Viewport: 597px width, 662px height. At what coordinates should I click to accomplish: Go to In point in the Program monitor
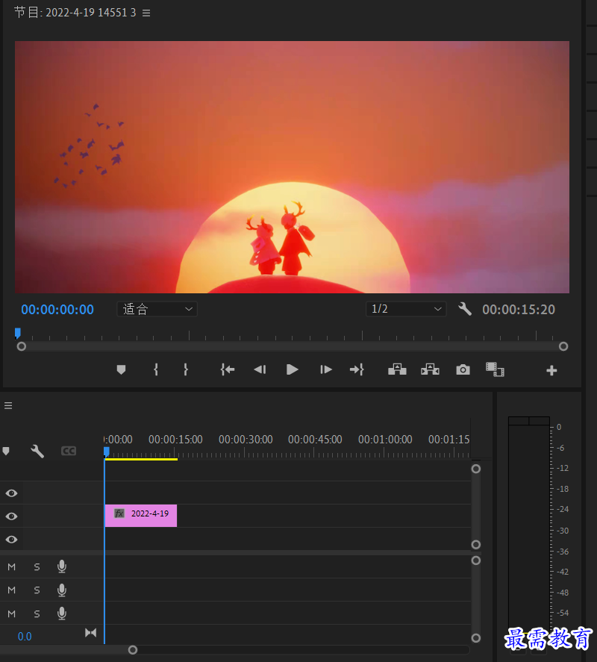click(227, 370)
